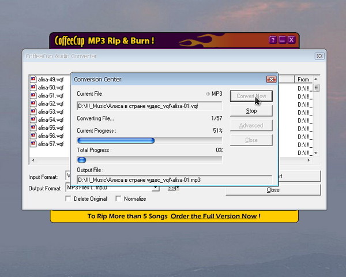The height and width of the screenshot is (277, 346).
Task: Click the Advanced button in Conversion Center
Action: click(x=251, y=125)
